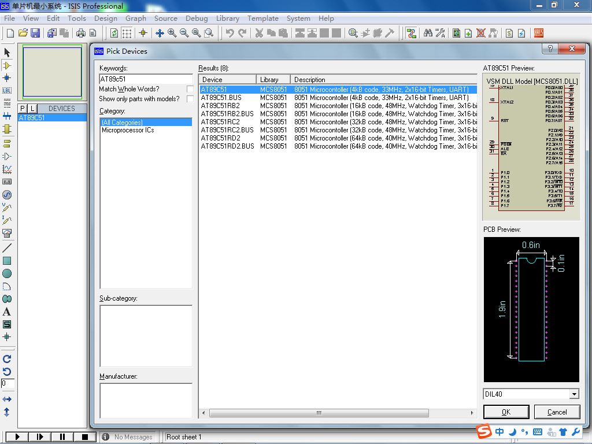
Task: Open the Design menu
Action: point(106,18)
